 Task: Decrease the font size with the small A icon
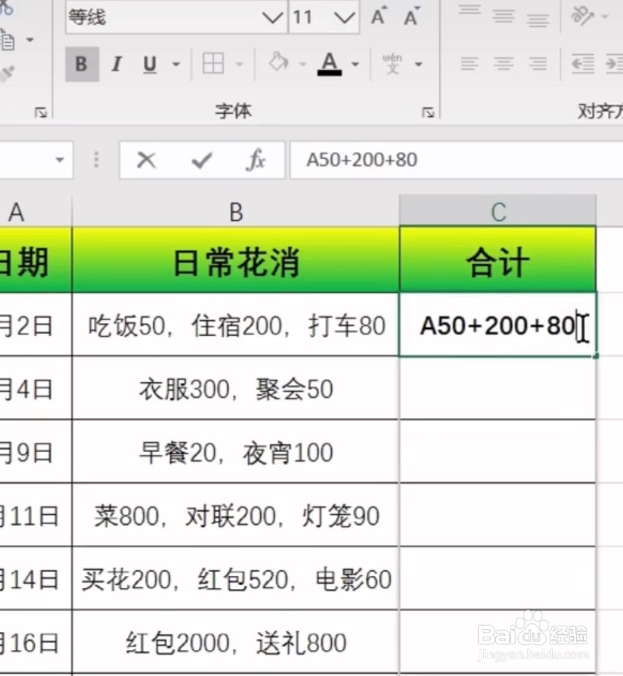[x=410, y=18]
